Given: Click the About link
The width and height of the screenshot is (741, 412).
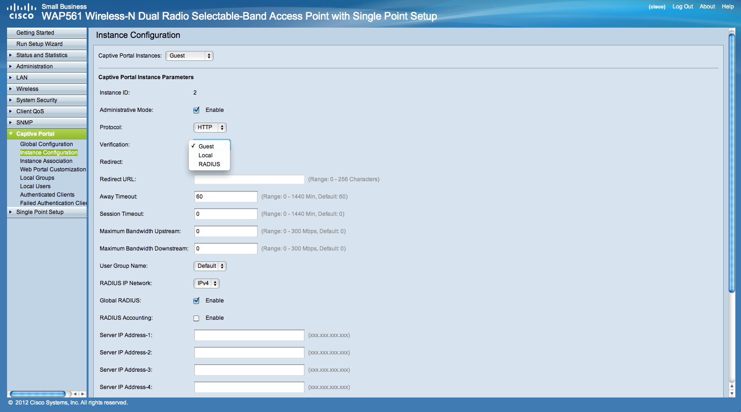Looking at the screenshot, I should point(707,7).
